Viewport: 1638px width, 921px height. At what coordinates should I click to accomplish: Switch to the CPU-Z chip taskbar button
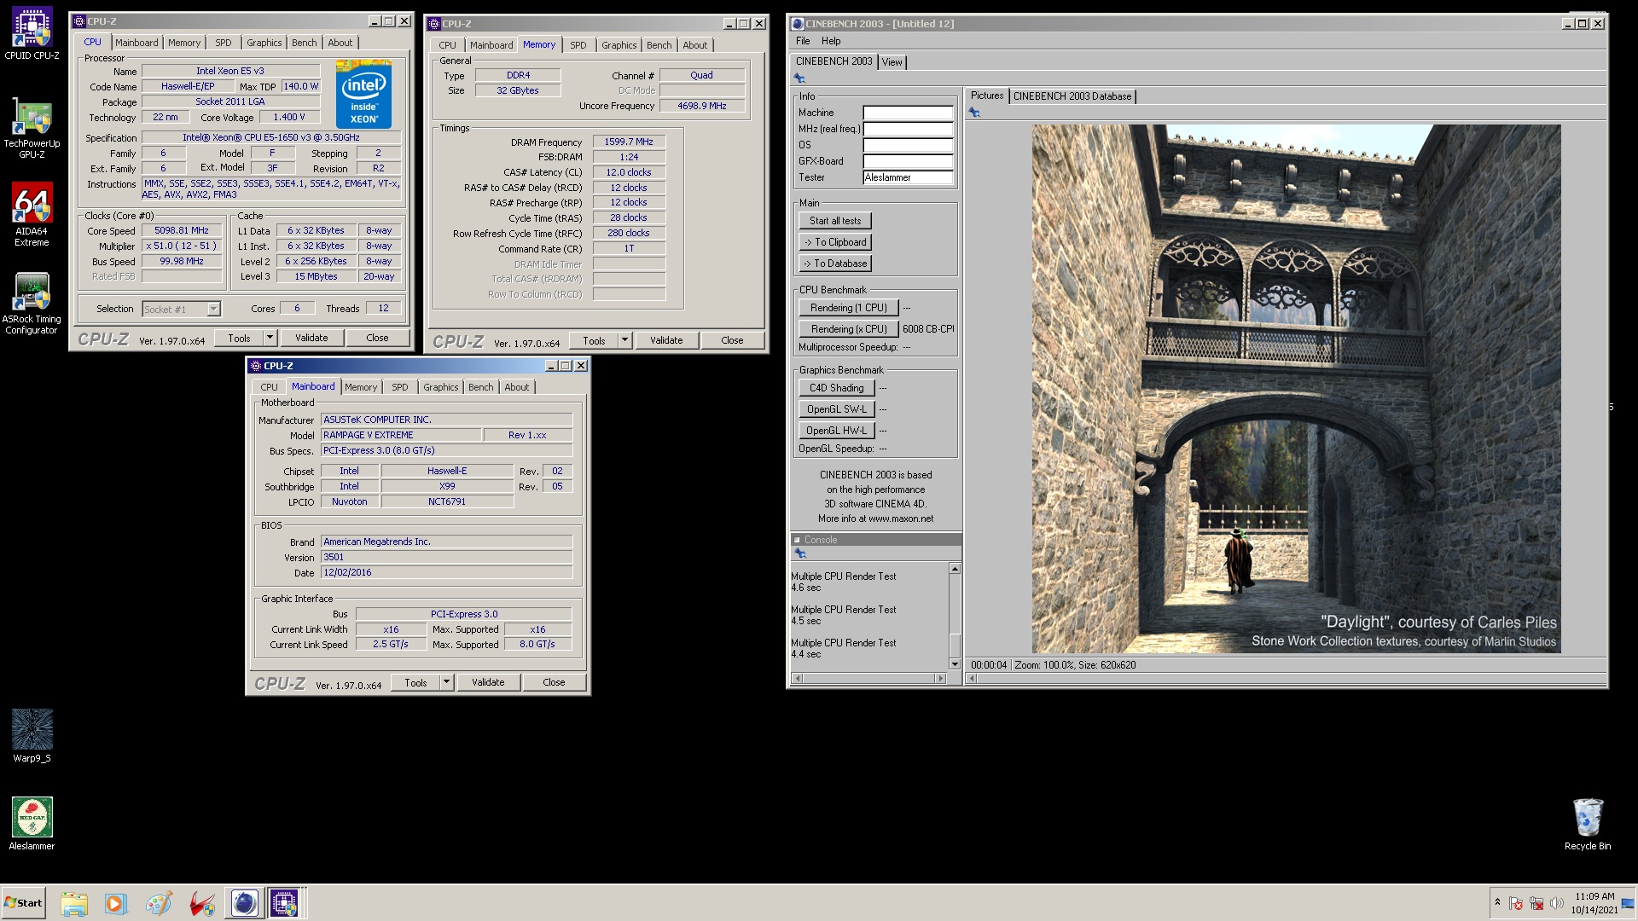[x=284, y=903]
